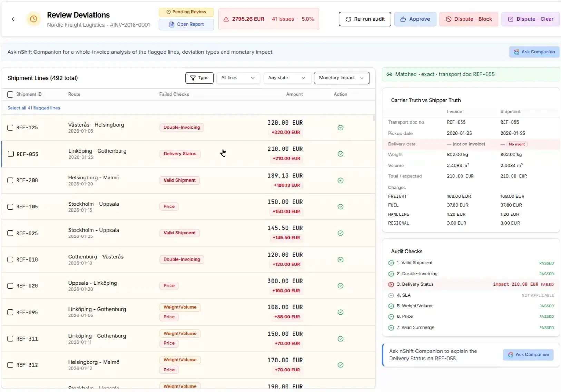Check the REF-095 shipment checkbox
The width and height of the screenshot is (561, 392).
10,312
